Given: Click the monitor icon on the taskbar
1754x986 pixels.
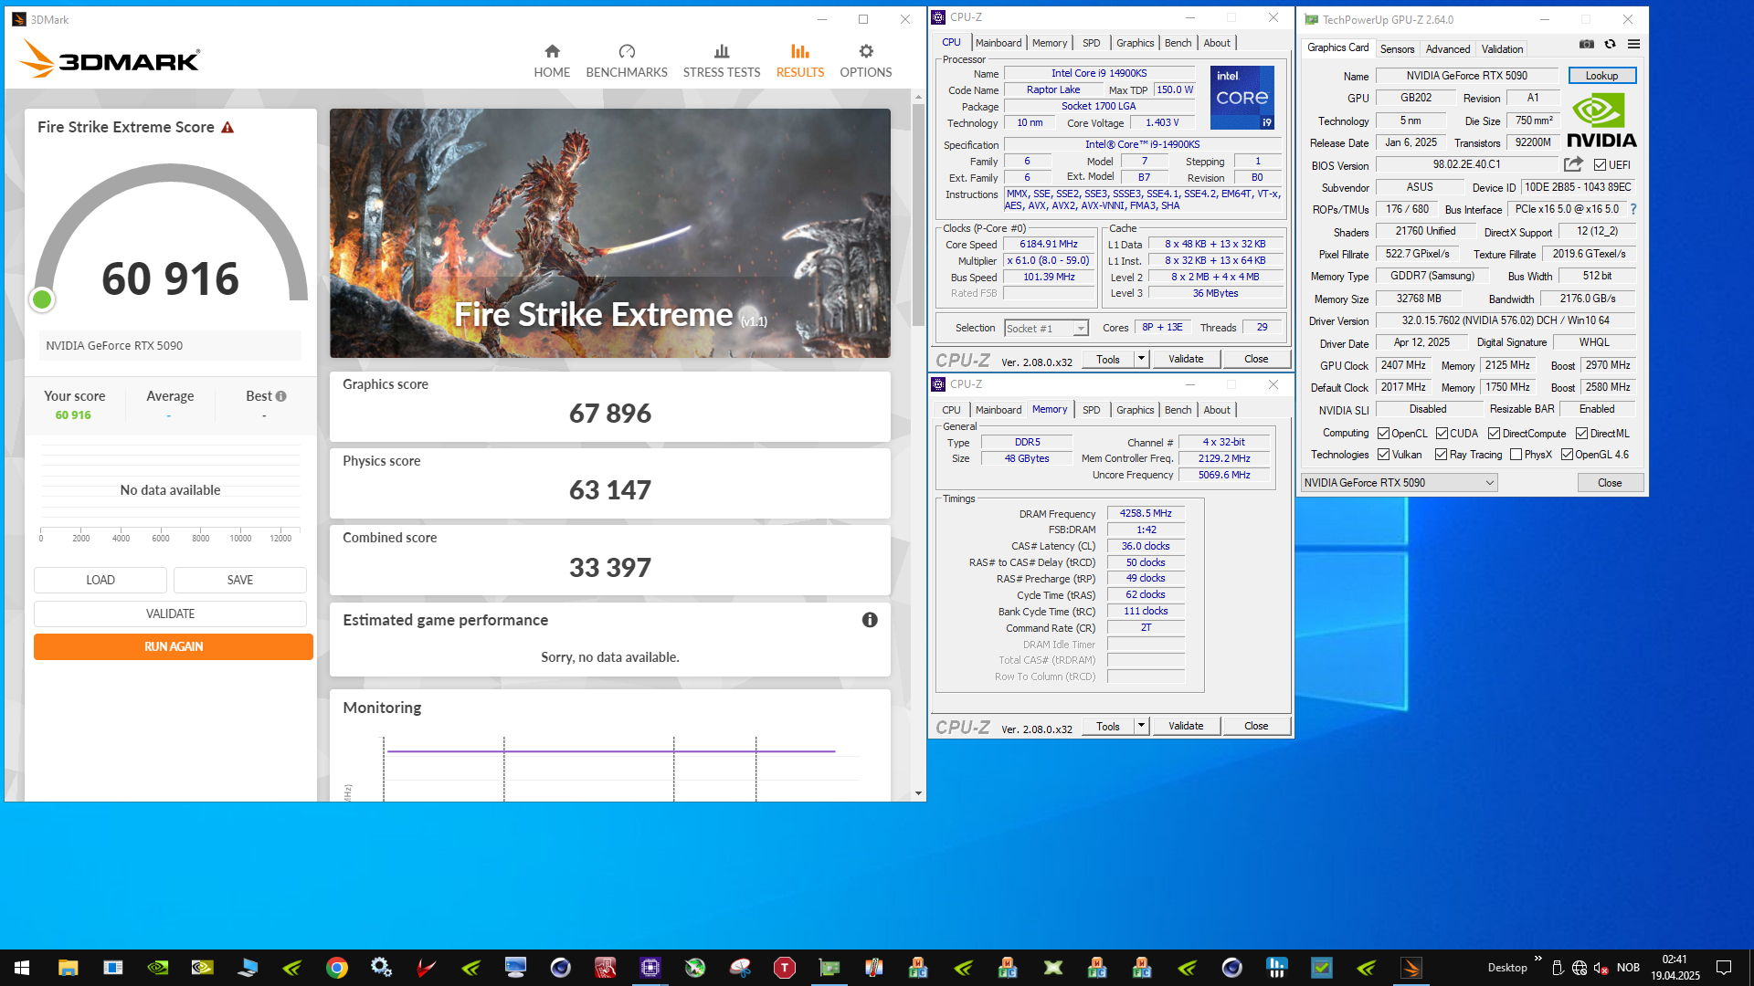Looking at the screenshot, I should coord(516,968).
